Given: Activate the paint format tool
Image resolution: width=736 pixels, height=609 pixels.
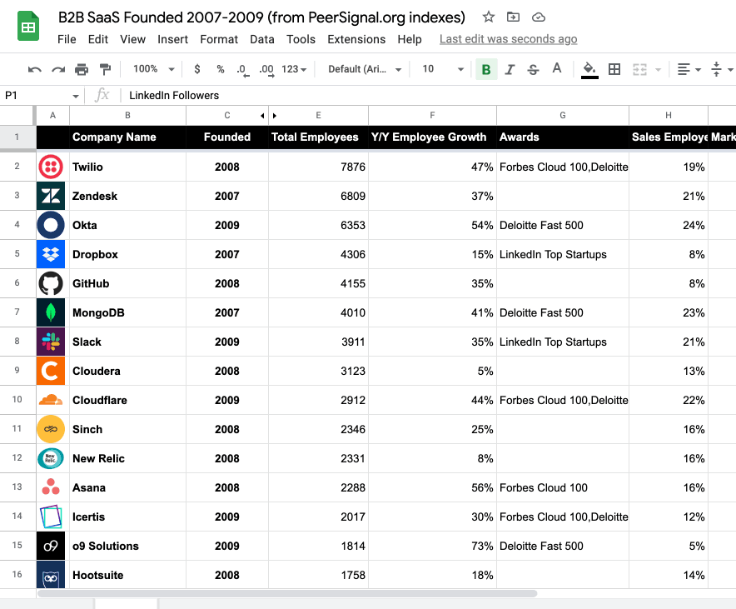Looking at the screenshot, I should [x=105, y=69].
